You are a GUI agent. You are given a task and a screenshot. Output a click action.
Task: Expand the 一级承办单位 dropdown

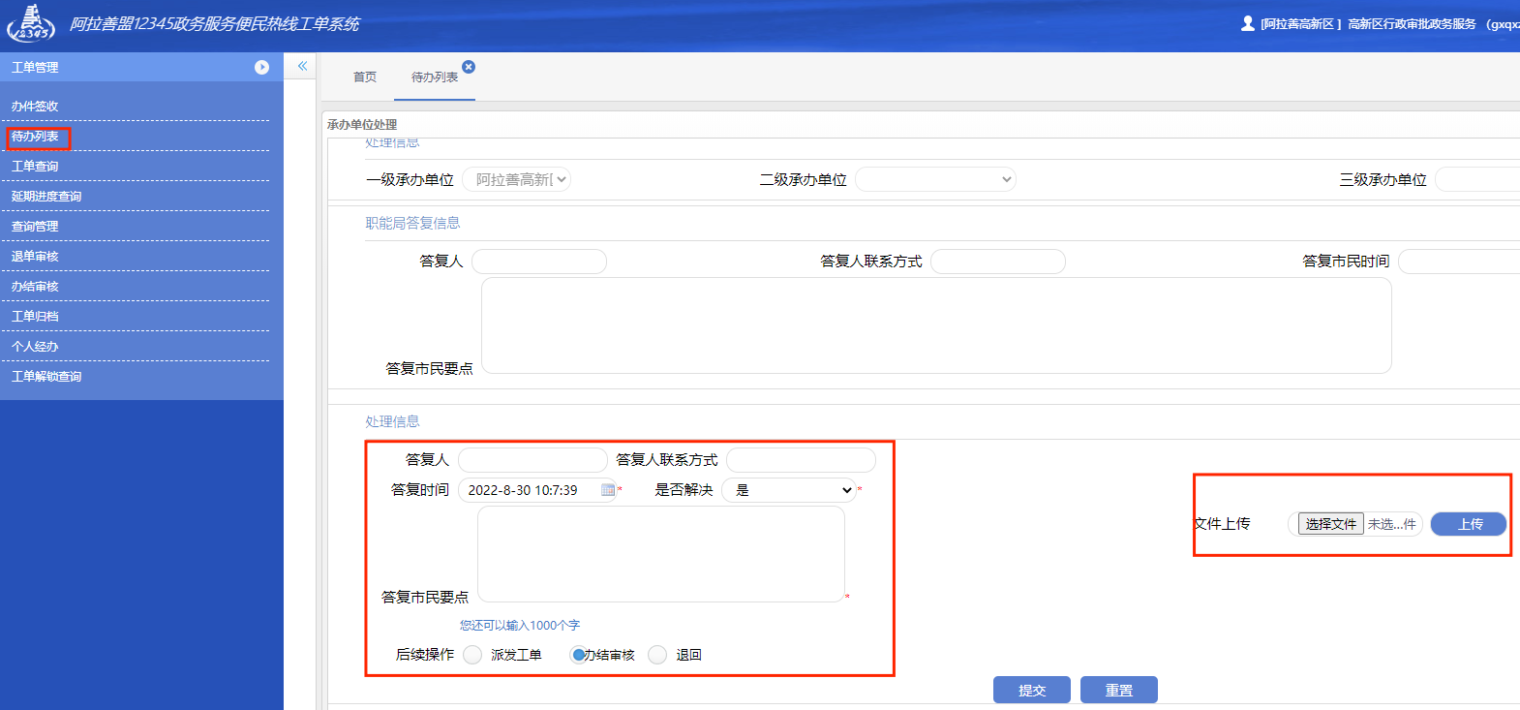coord(516,179)
